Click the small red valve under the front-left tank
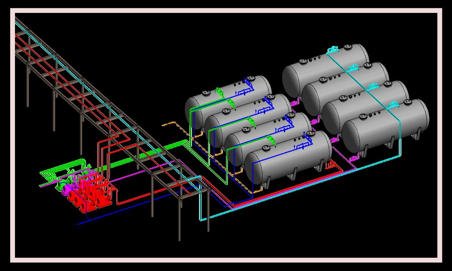This screenshot has width=452, height=271. pyautogui.click(x=330, y=163)
